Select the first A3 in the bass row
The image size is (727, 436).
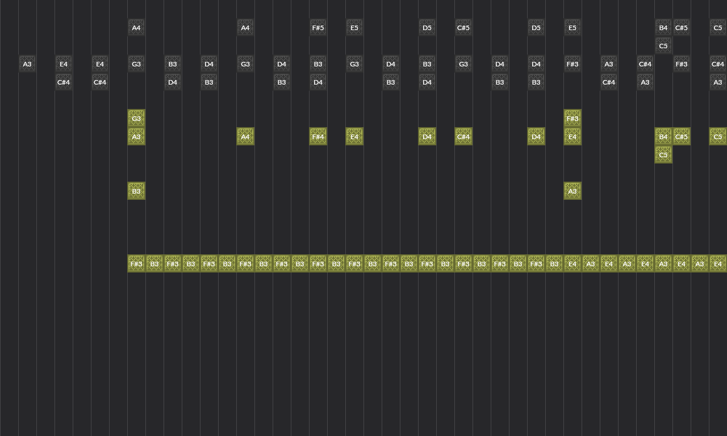pyautogui.click(x=591, y=263)
